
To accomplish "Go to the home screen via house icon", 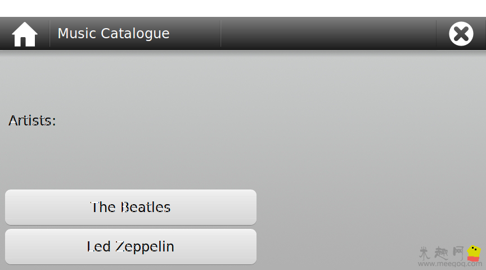I will 25,34.
